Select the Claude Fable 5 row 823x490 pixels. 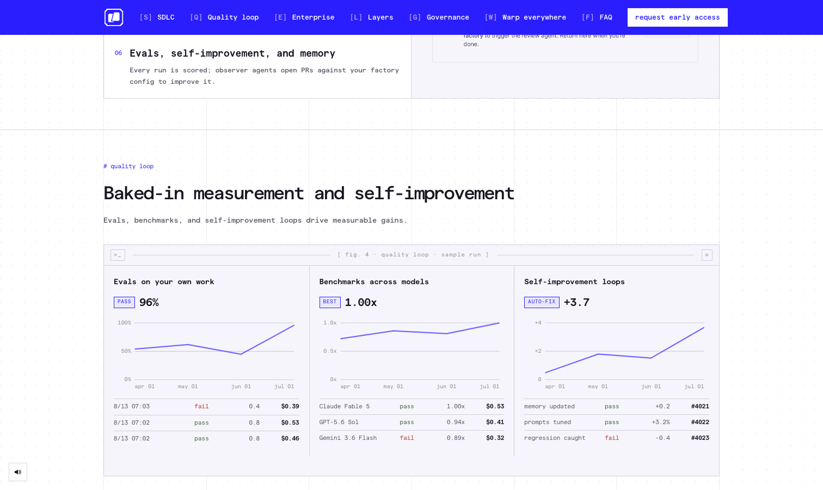pos(411,407)
